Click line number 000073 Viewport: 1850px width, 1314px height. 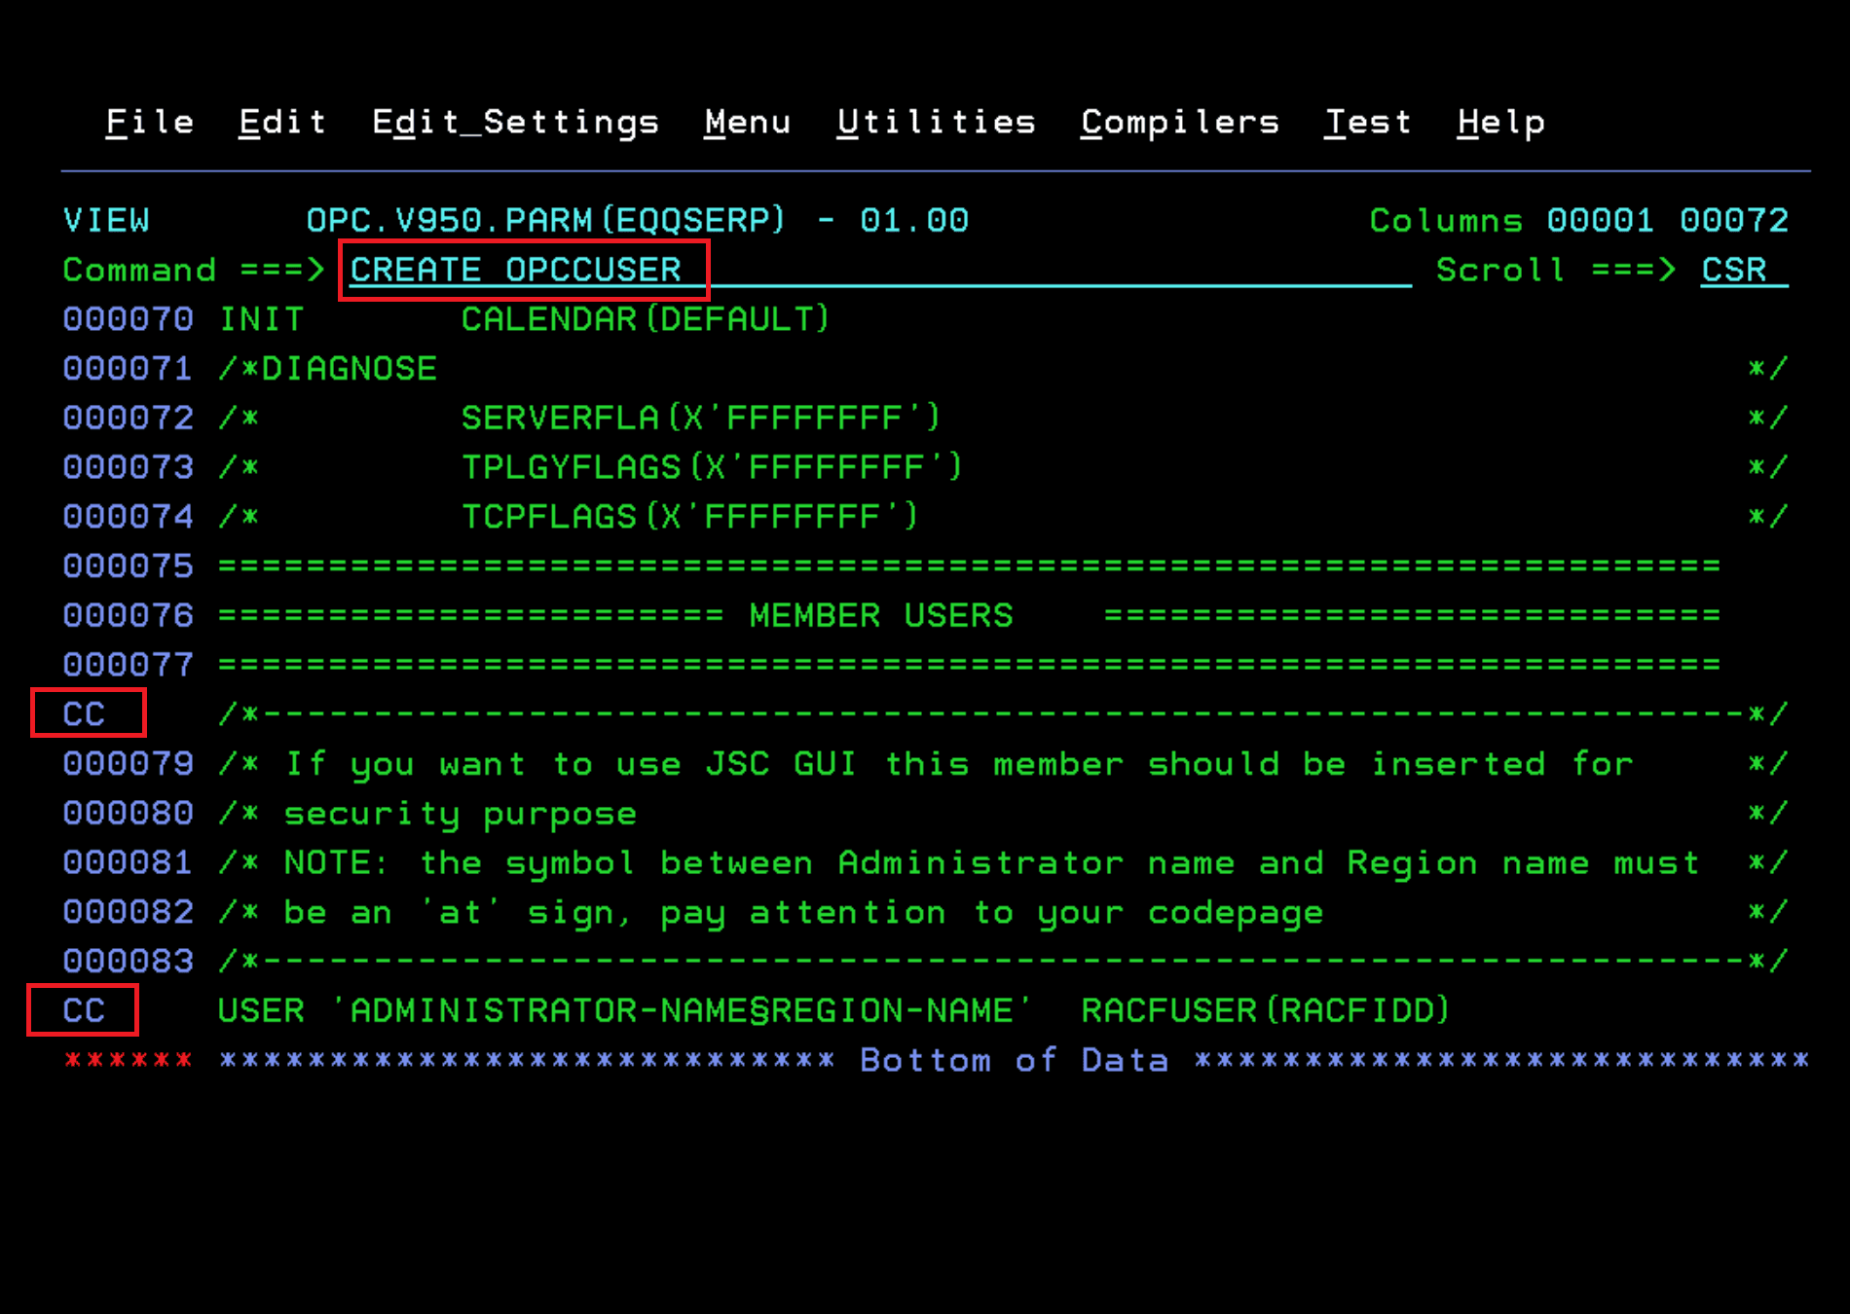tap(129, 468)
